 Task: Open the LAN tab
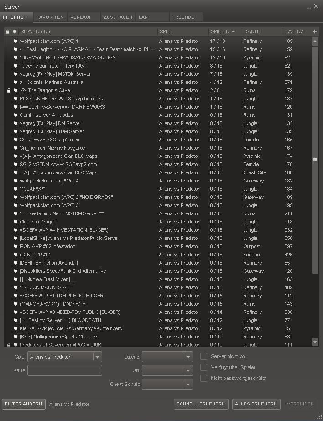(152, 17)
